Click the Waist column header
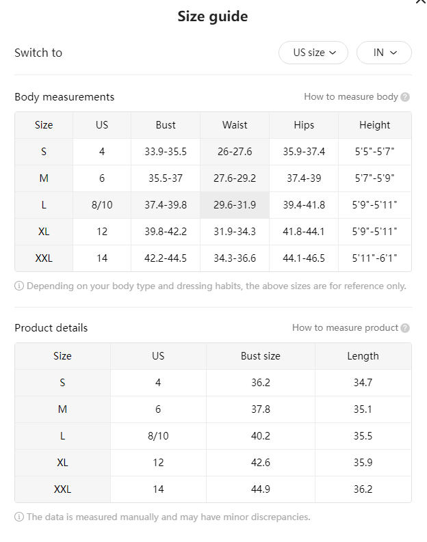 [x=235, y=125]
